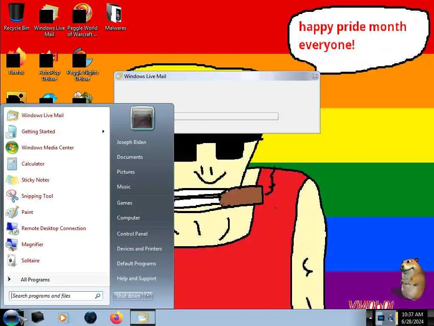Open Default Programs
Image resolution: width=434 pixels, height=326 pixels.
tap(136, 264)
